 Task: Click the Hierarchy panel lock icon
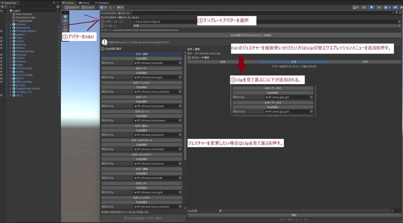[54, 3]
